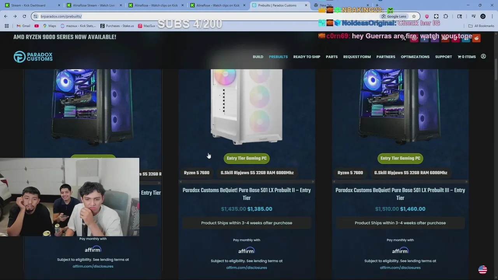The width and height of the screenshot is (498, 280).
Task: Open the Extensions puzzle-piece menu
Action: click(446, 16)
